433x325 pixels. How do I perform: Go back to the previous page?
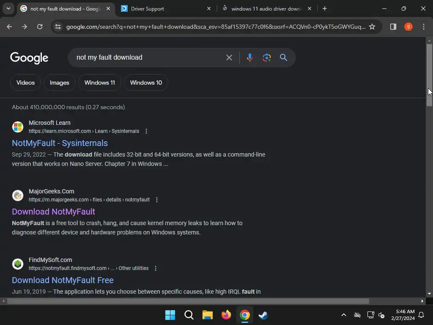pos(9,27)
